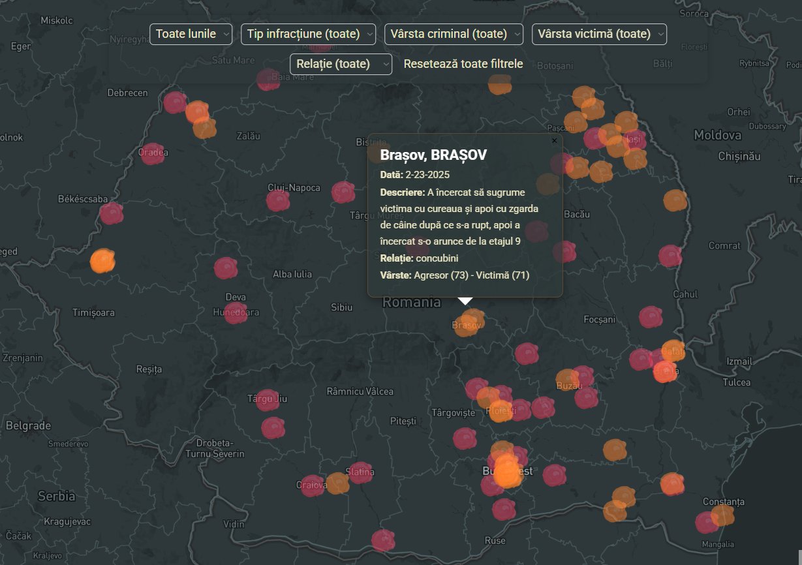802x565 pixels.
Task: Click the red marker next to Târgu Mureș
Action: [x=343, y=192]
